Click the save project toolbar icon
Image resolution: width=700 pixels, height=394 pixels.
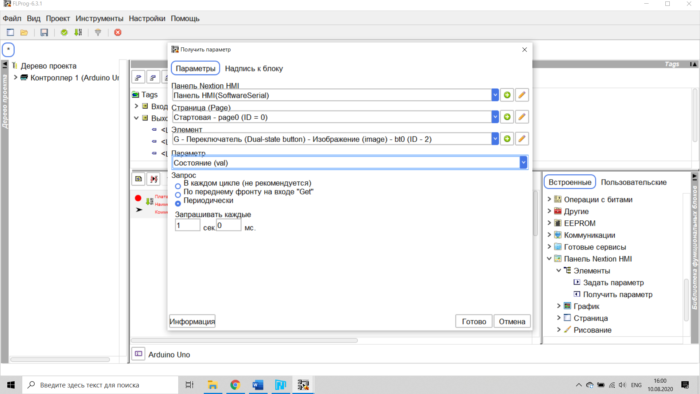[x=44, y=32]
